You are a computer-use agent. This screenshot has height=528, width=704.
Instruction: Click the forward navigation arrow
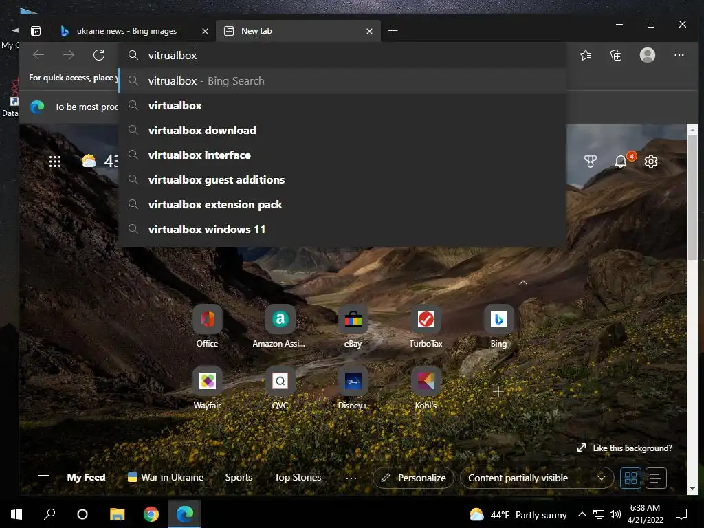click(69, 55)
